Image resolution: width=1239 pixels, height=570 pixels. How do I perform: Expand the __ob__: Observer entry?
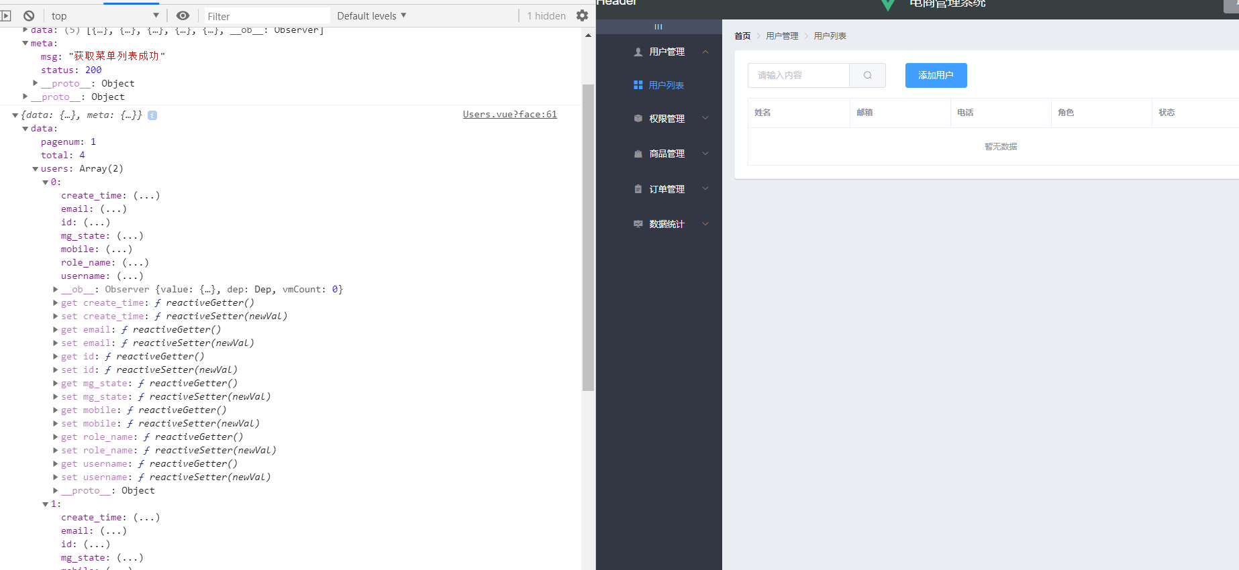tap(55, 289)
